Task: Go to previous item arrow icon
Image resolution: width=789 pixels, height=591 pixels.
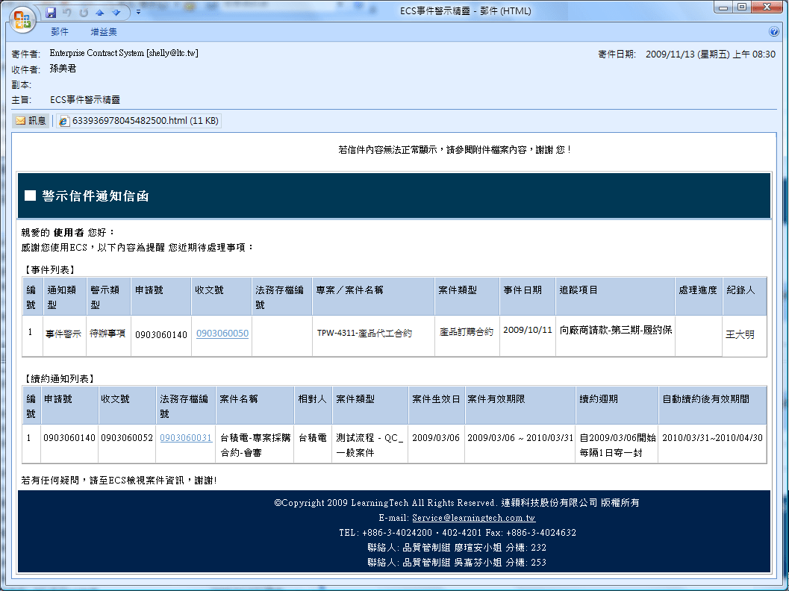Action: pos(99,12)
